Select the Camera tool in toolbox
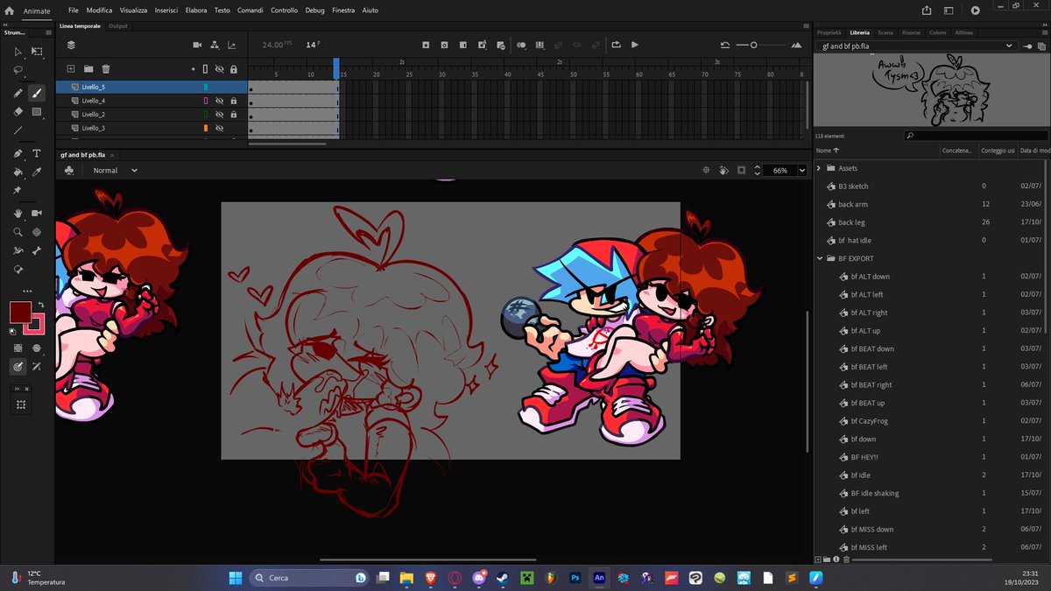The height and width of the screenshot is (591, 1051). pyautogui.click(x=37, y=214)
